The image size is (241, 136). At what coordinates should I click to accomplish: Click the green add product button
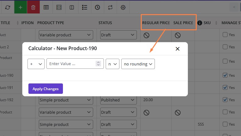pos(20,7)
